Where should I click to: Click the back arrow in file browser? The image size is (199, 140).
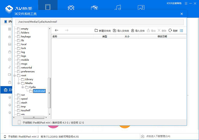[x=57, y=31]
